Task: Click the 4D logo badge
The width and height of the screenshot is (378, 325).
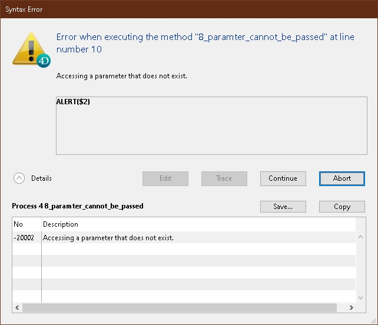Action: click(43, 60)
